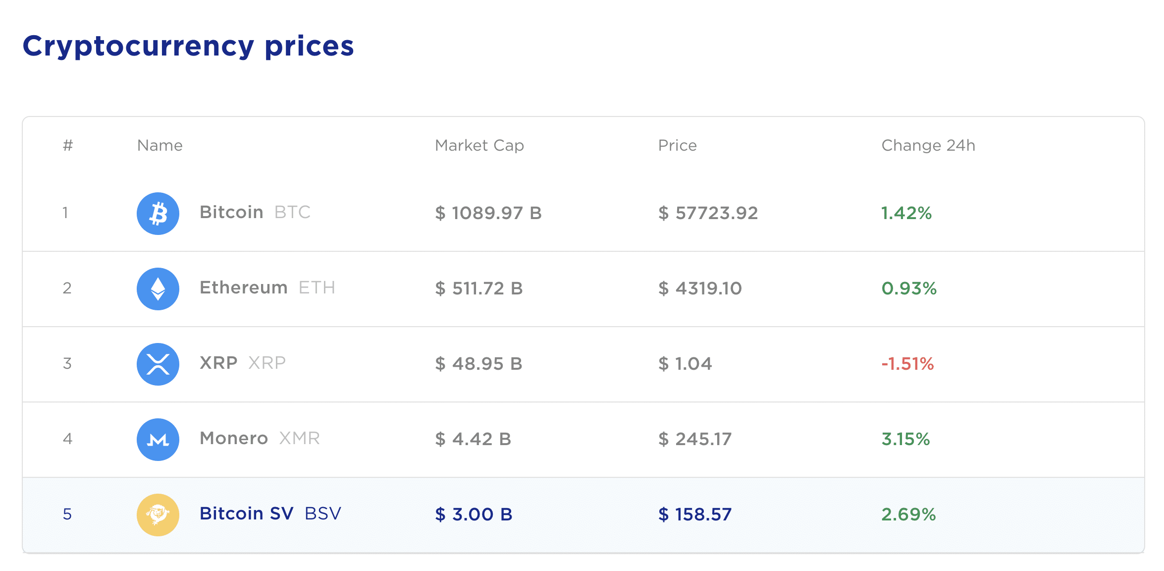This screenshot has height=571, width=1164.
Task: Click the XRP logo icon
Action: [158, 364]
